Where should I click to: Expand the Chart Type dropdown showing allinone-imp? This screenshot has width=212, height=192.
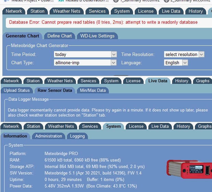pyautogui.click(x=85, y=63)
